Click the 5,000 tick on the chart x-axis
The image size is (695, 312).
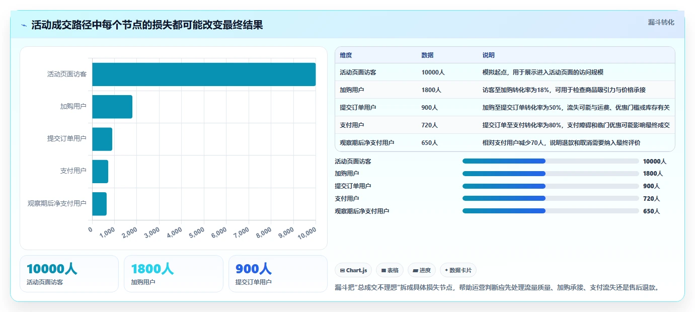pos(197,232)
